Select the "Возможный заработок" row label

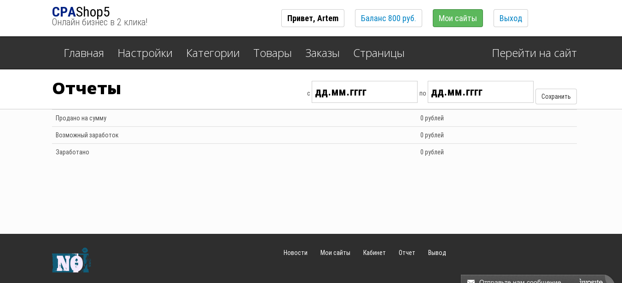pyautogui.click(x=87, y=135)
